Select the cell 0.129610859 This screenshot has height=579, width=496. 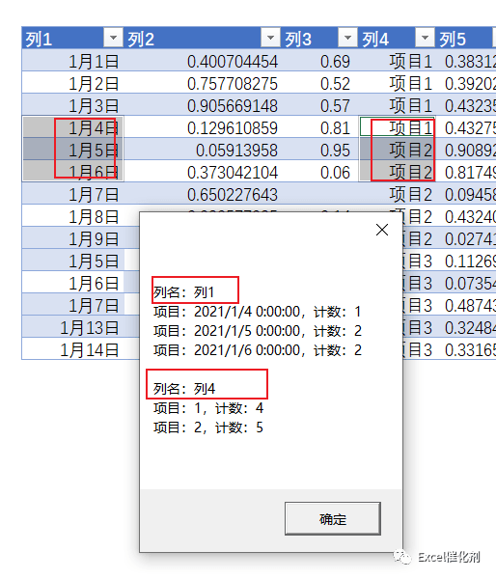coord(202,126)
